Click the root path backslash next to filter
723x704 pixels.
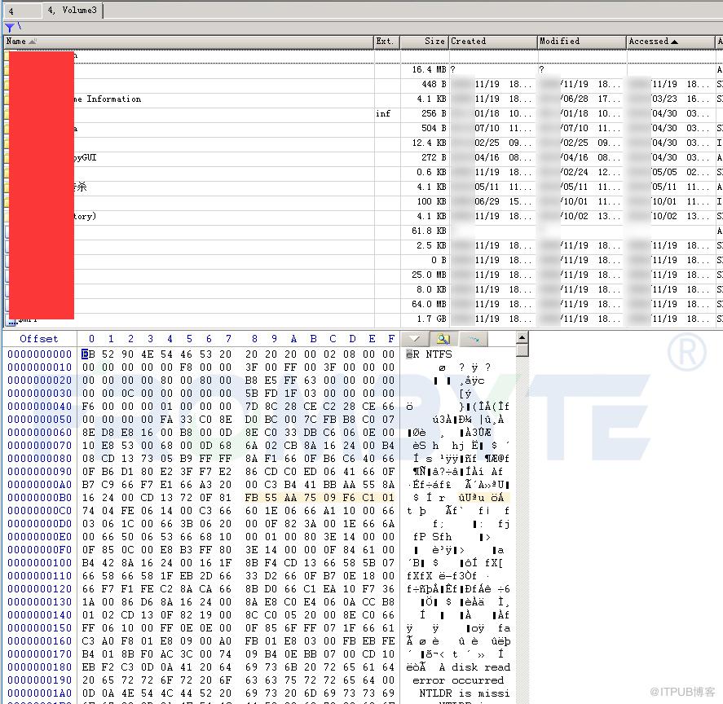(20, 26)
